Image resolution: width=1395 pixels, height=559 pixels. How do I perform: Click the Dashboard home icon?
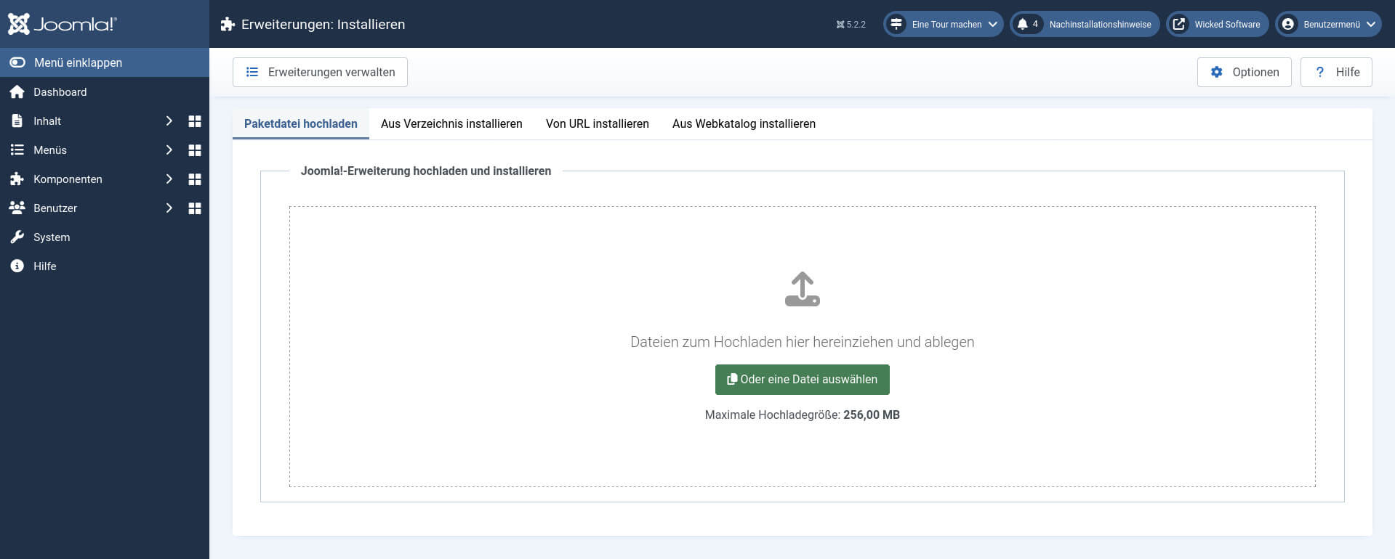pyautogui.click(x=17, y=92)
